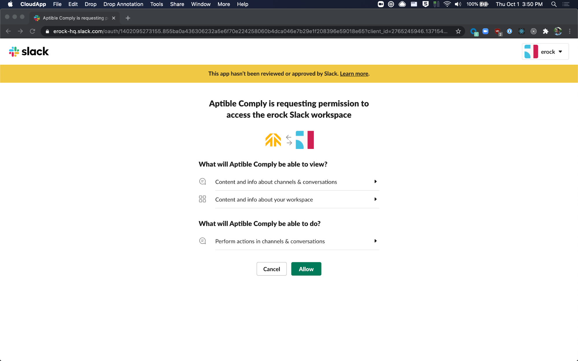Click the green Allow button
Image resolution: width=578 pixels, height=361 pixels.
[x=306, y=269]
